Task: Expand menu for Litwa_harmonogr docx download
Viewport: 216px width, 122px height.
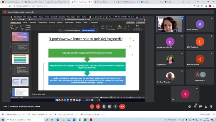Action: (x=24, y=114)
